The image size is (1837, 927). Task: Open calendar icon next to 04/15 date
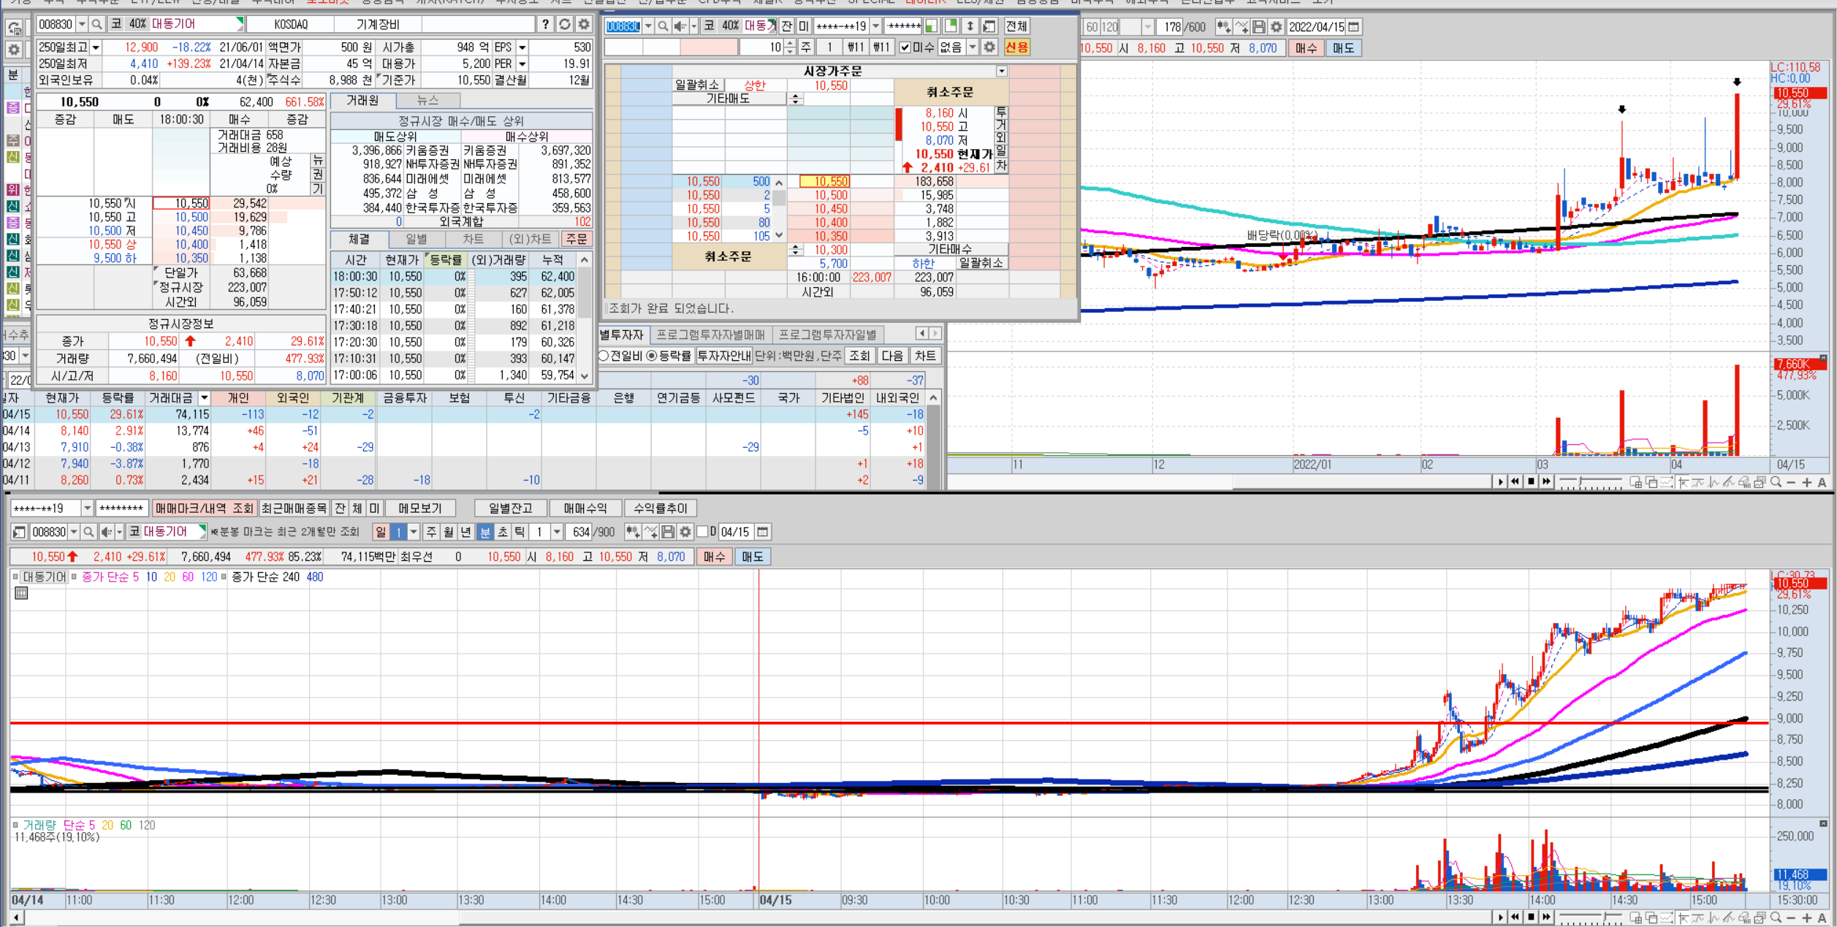click(762, 532)
